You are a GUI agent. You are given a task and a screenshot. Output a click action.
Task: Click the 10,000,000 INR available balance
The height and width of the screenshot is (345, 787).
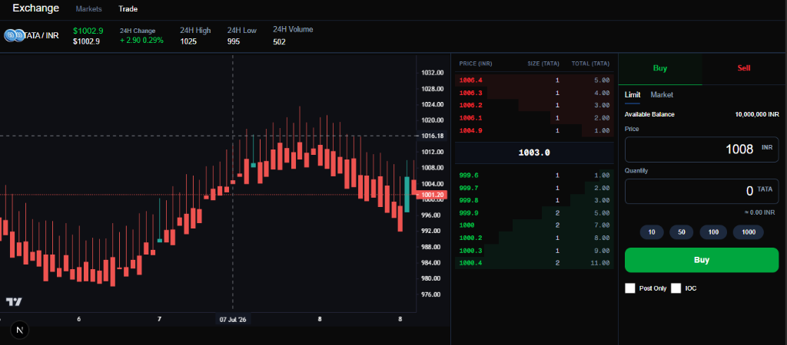pos(757,114)
